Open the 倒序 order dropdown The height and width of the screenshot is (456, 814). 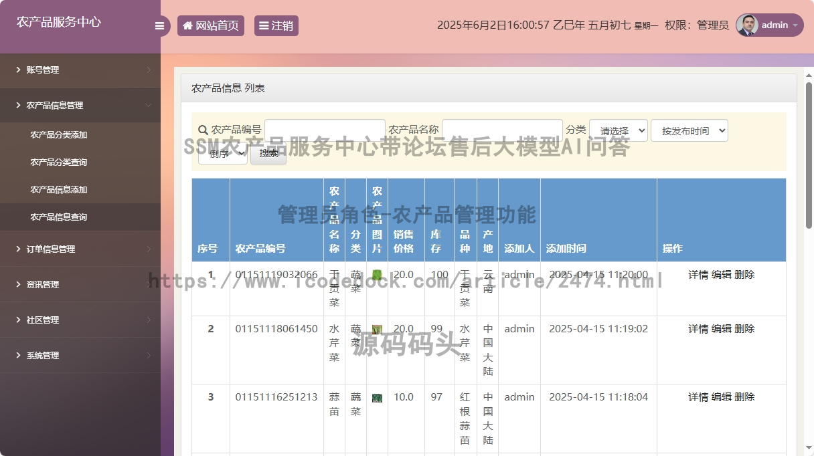point(222,154)
